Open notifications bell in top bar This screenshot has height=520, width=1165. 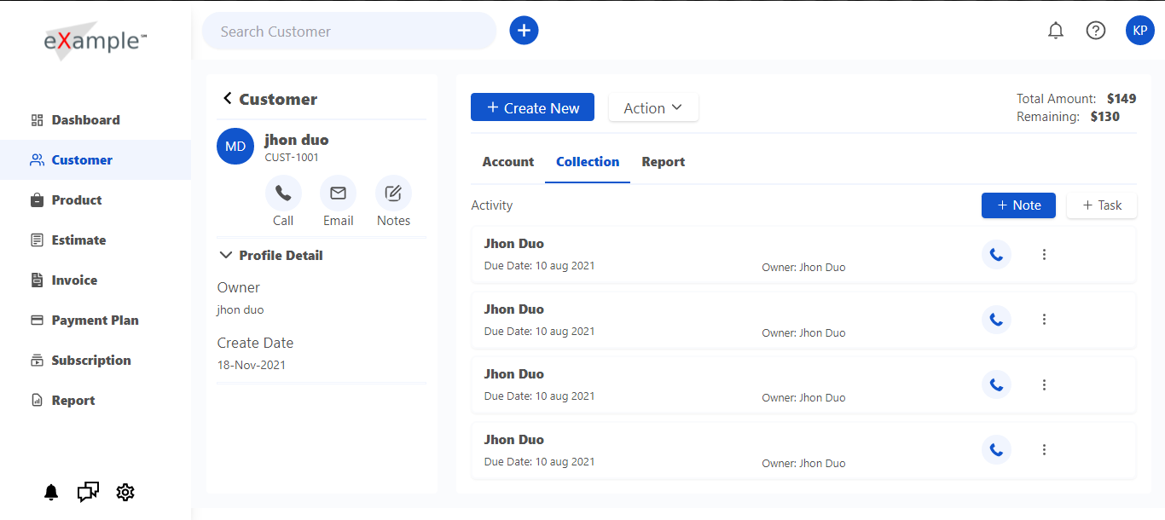[x=1056, y=31]
